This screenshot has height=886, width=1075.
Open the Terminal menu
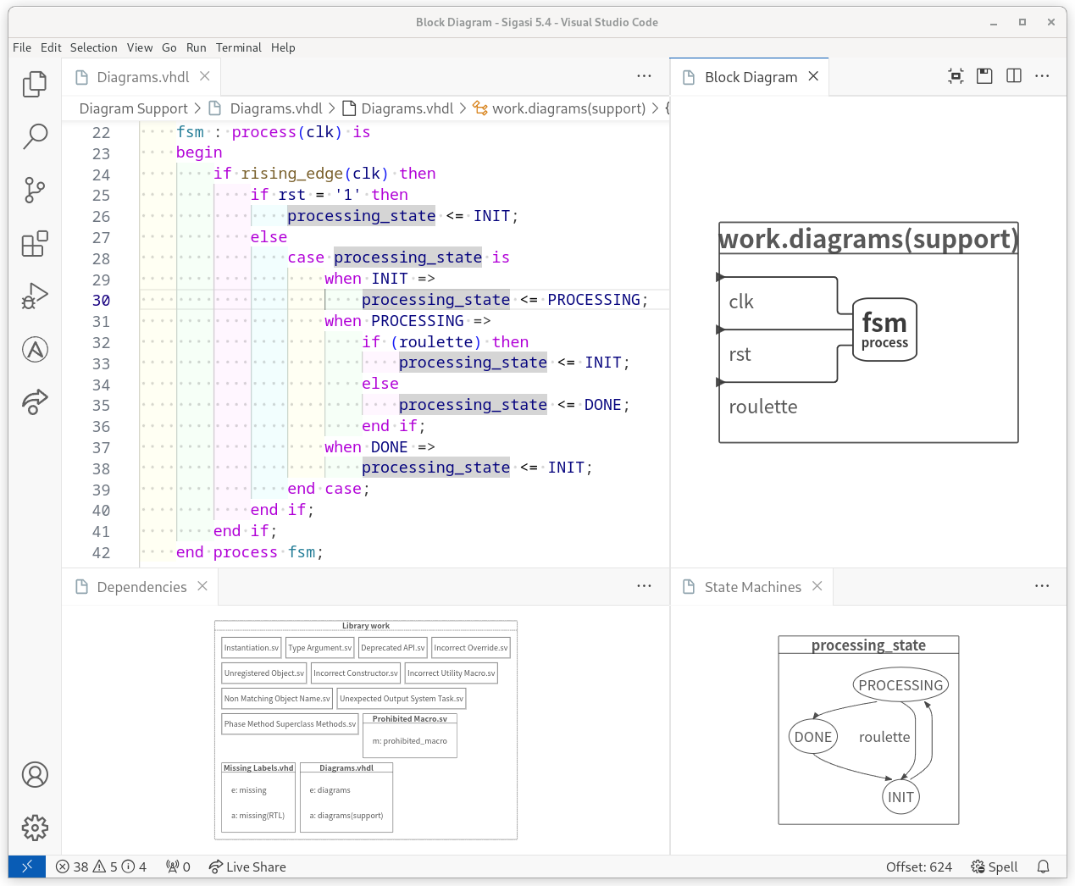[x=238, y=47]
